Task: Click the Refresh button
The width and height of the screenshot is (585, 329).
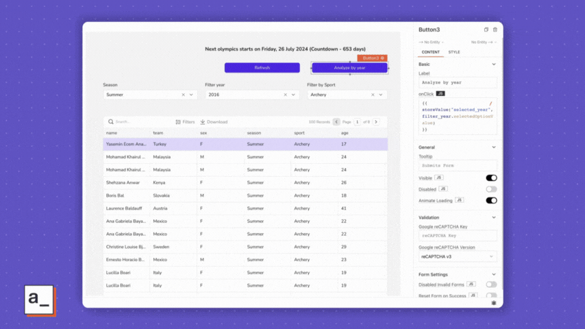Action: pos(262,68)
